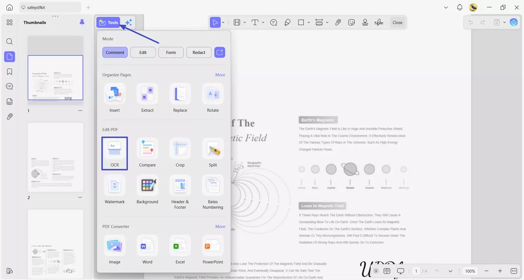The width and height of the screenshot is (524, 280).
Task: Open the Crop tool
Action: click(x=180, y=153)
